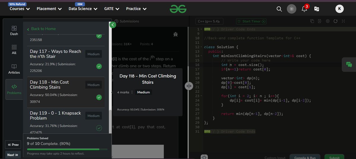Open the Submissions tab
The width and height of the screenshot is (356, 159).
(x=127, y=21)
